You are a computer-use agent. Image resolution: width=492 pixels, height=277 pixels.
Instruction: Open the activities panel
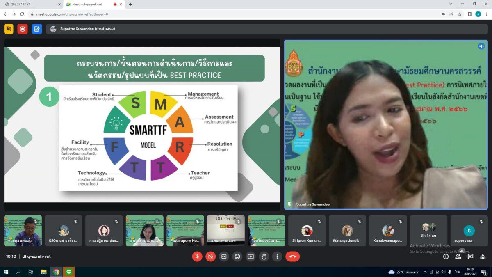coord(483,256)
